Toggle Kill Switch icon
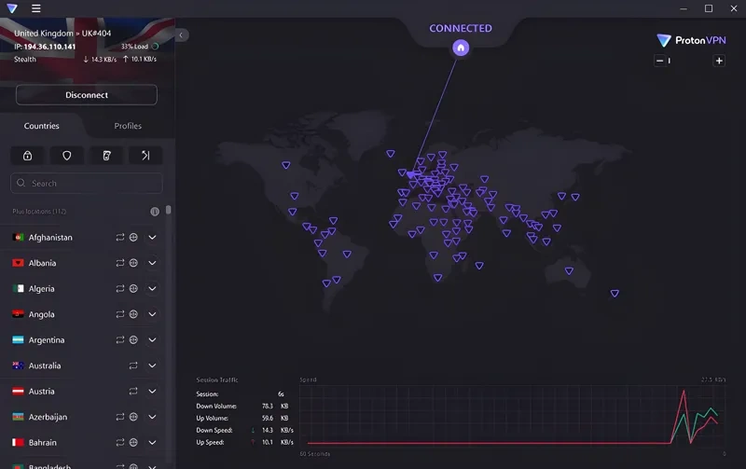Screen dimensions: 746x469 (x=106, y=156)
